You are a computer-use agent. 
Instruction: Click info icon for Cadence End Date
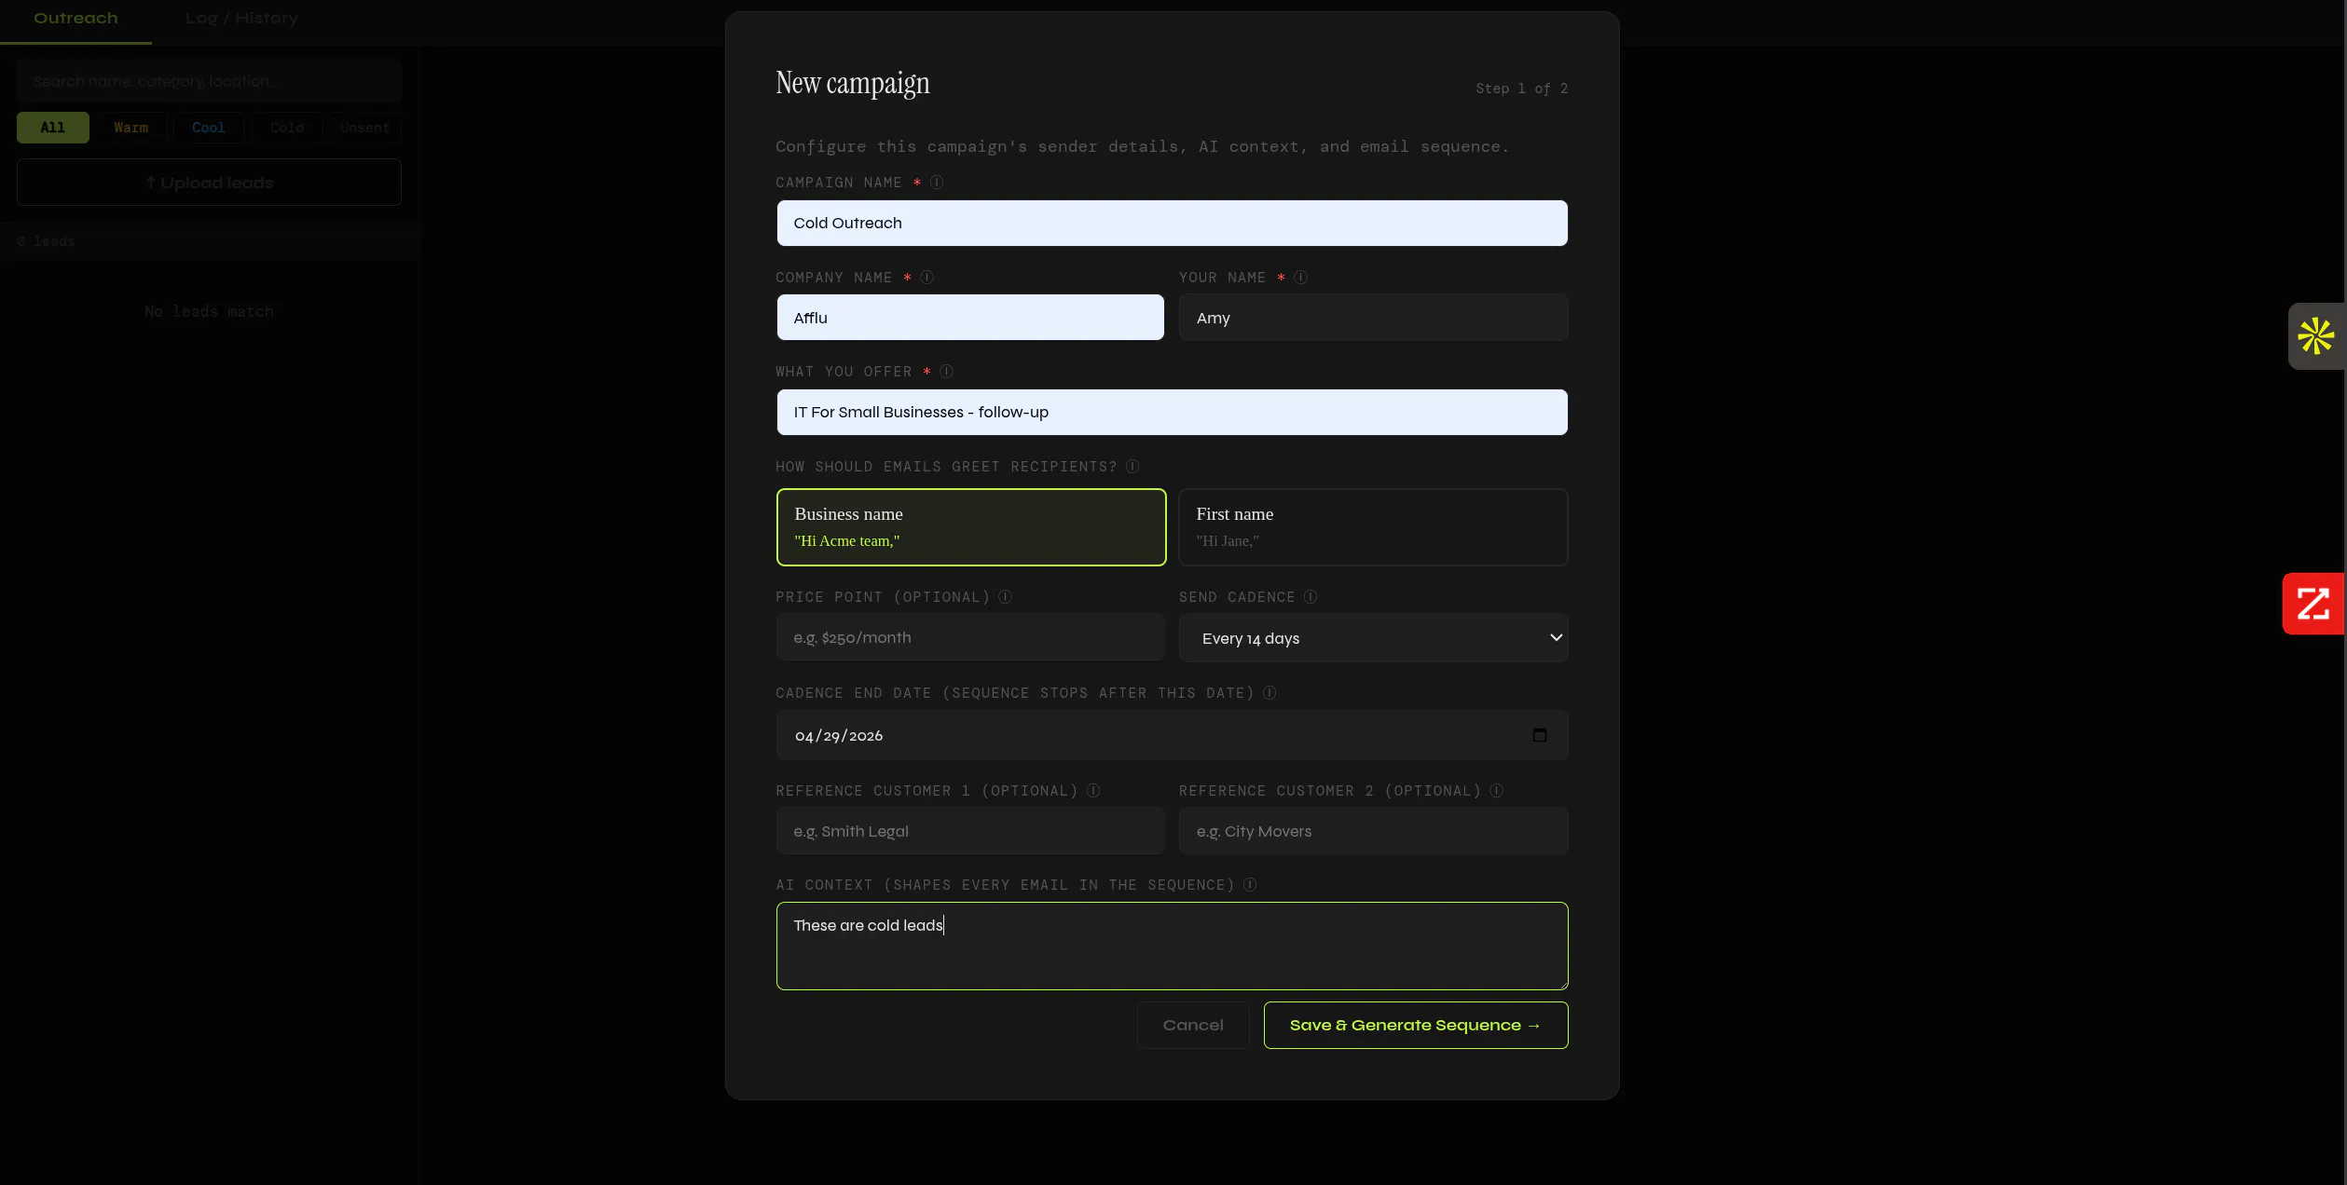(1269, 693)
